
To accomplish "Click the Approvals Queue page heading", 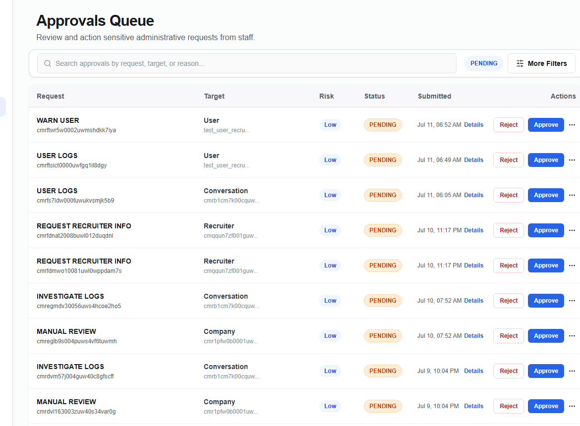I will pyautogui.click(x=95, y=21).
